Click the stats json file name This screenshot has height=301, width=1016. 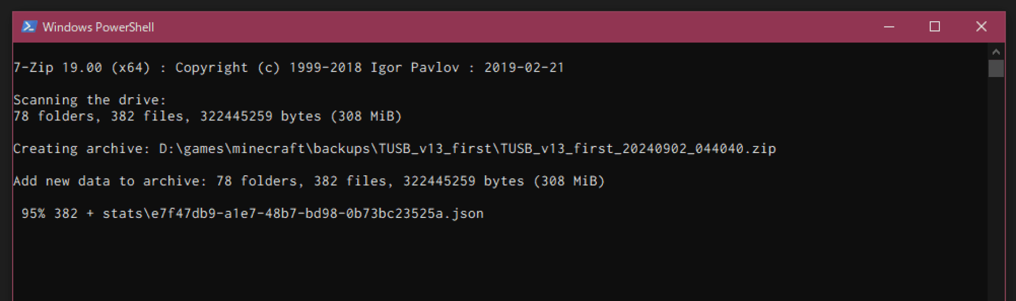pyautogui.click(x=293, y=214)
